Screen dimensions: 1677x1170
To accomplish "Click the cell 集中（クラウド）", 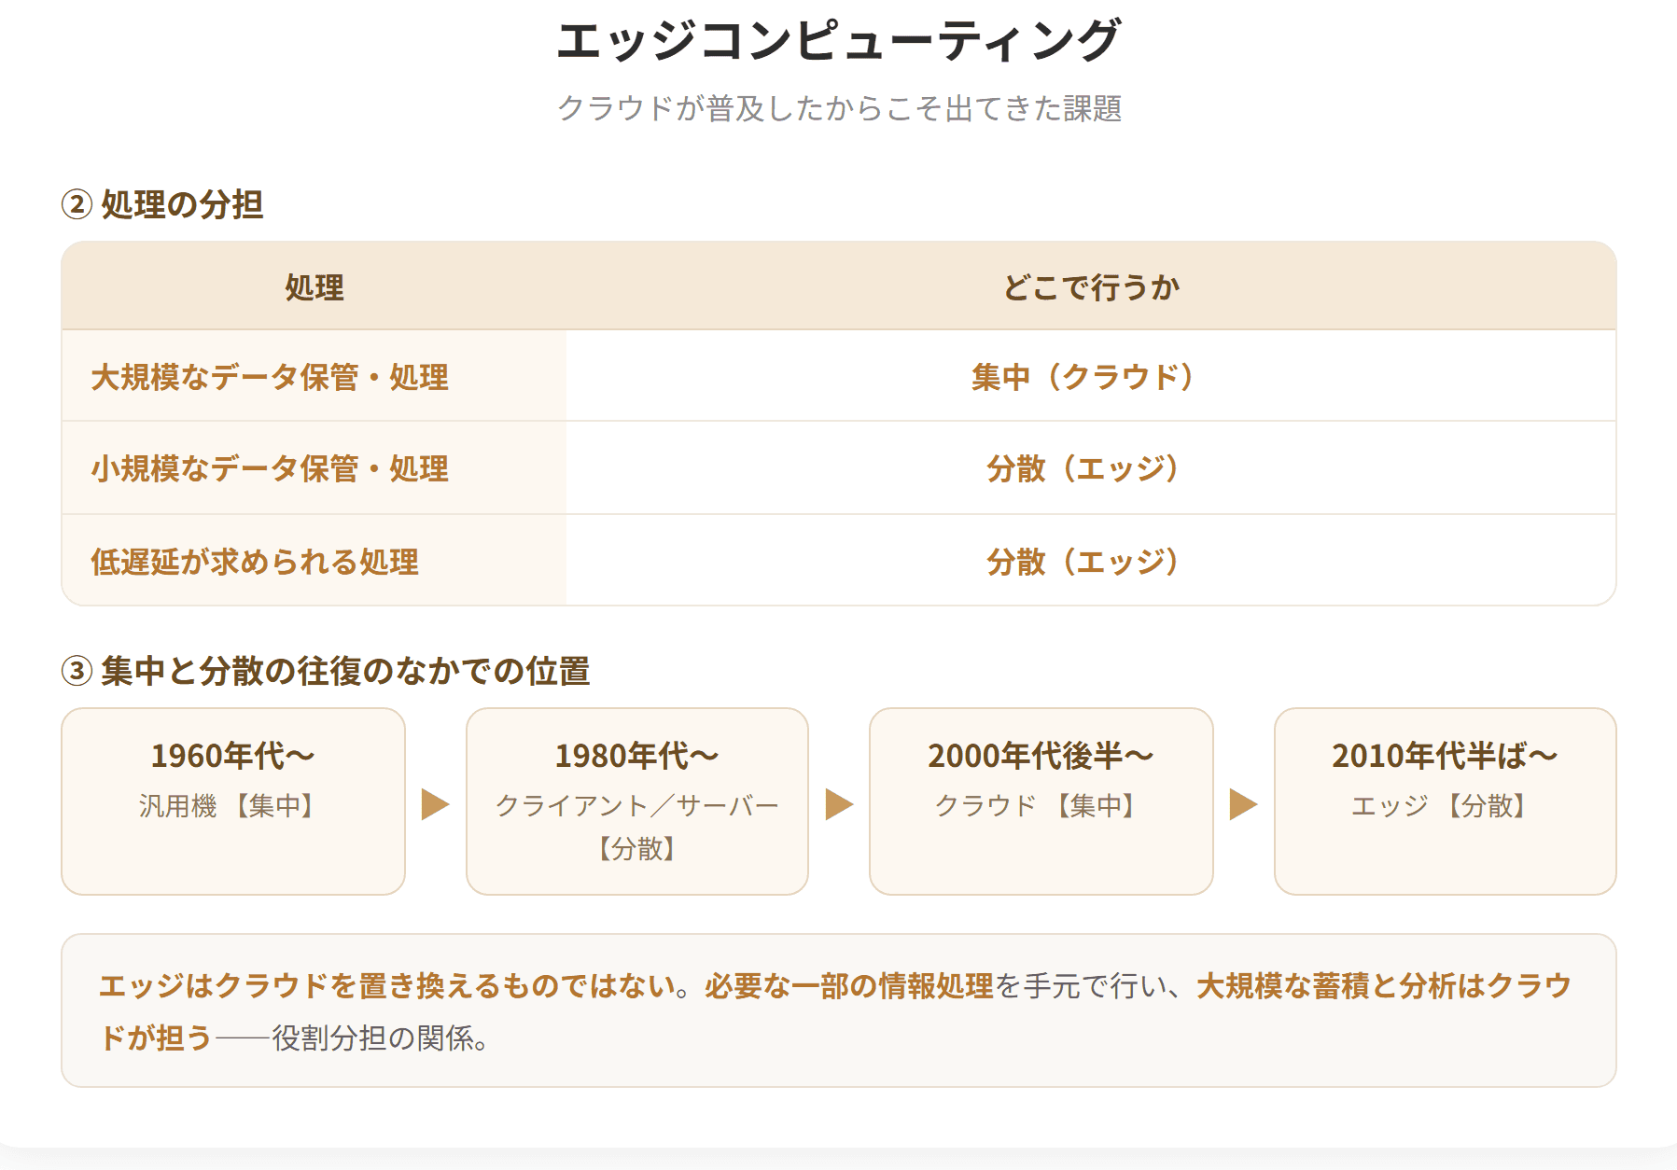I will (1091, 377).
